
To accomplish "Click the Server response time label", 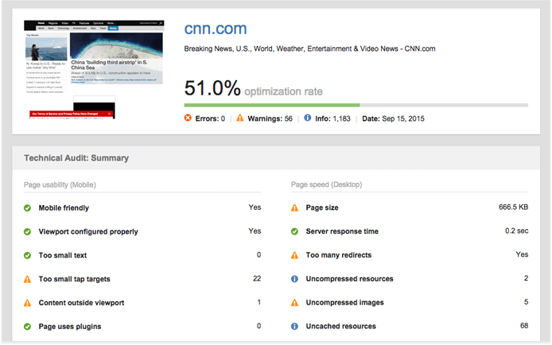I will click(342, 231).
